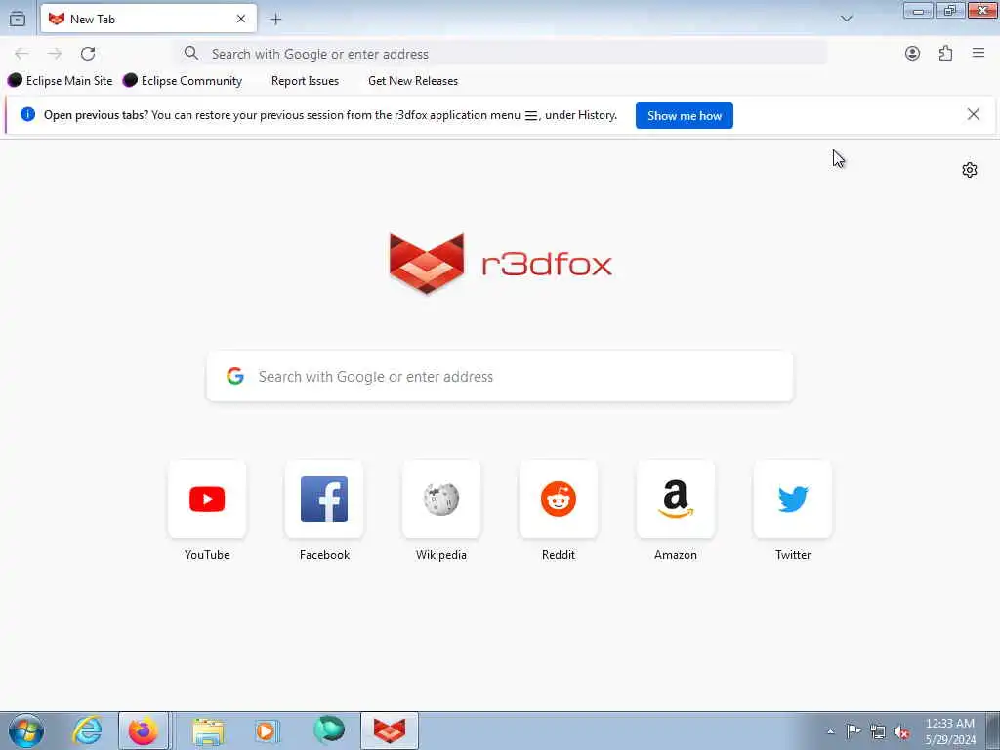Click the Google G icon in search box
1000x750 pixels.
pos(235,376)
